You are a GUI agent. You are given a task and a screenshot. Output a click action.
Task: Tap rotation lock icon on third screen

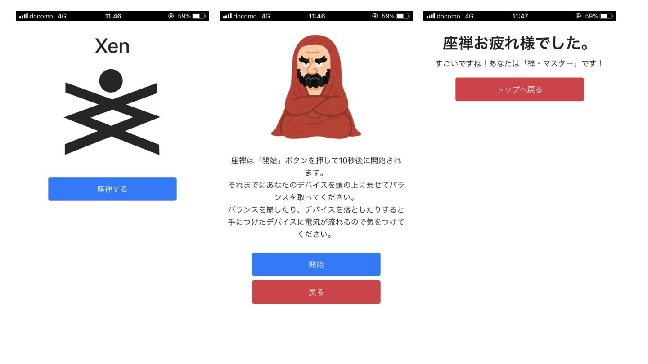[578, 16]
